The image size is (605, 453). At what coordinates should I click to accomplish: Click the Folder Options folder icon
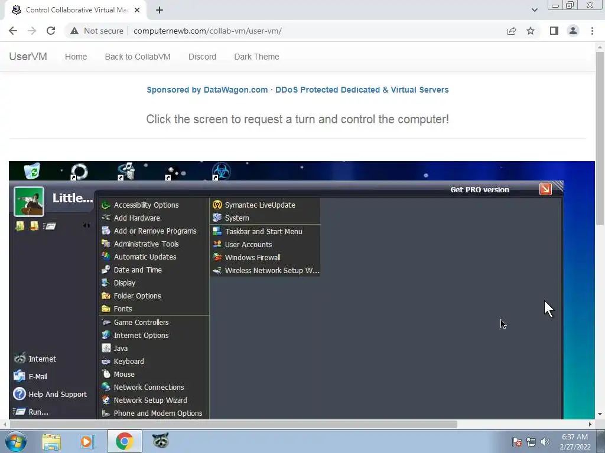106,296
